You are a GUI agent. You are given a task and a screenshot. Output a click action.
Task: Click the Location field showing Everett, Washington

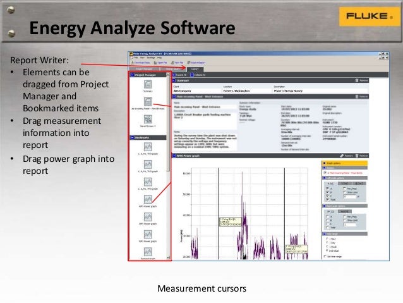(247, 91)
